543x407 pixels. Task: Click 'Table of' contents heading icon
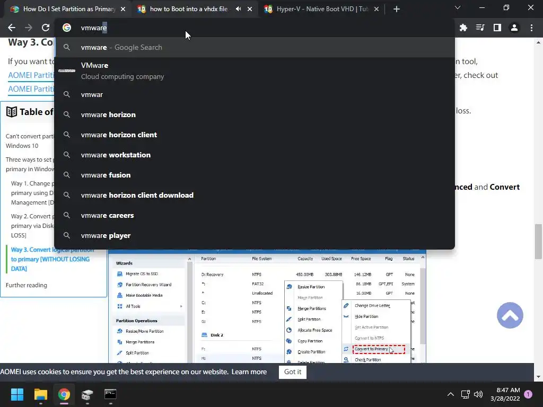pos(12,112)
